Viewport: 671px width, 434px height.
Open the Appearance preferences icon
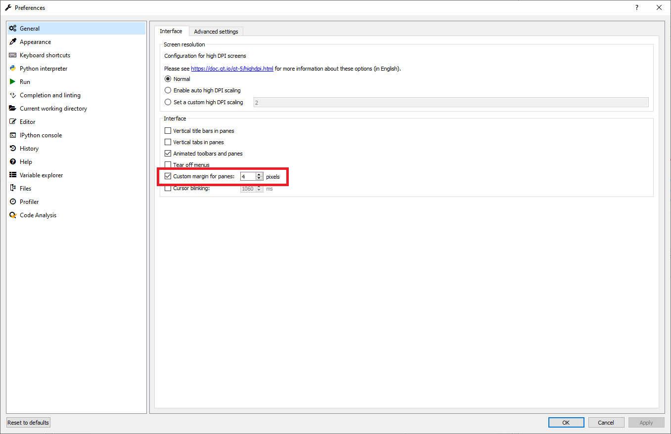point(13,41)
